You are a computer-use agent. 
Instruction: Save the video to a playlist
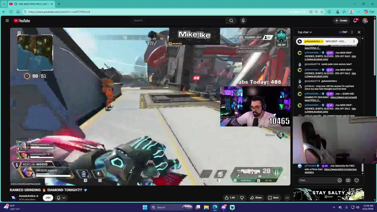pos(273,198)
